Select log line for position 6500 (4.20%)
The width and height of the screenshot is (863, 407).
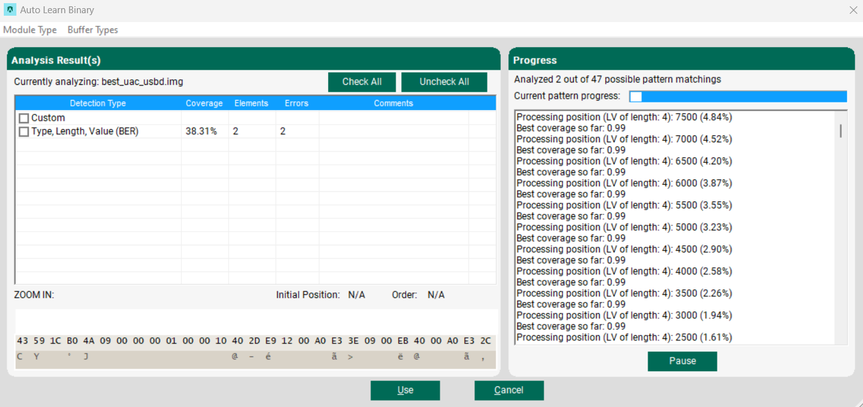click(624, 161)
